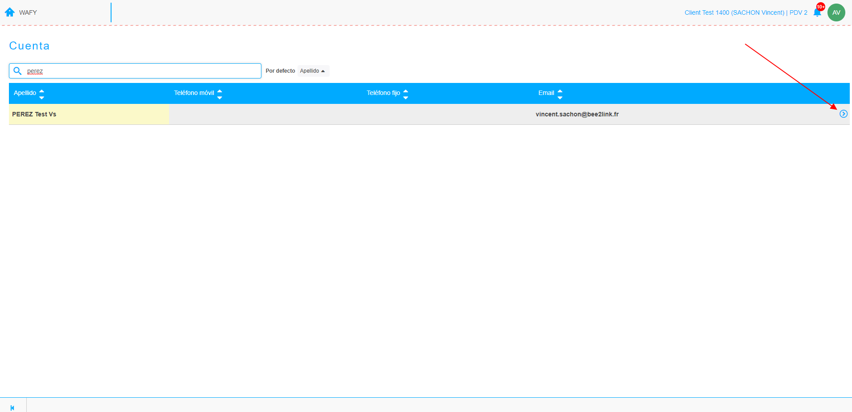Image resolution: width=852 pixels, height=412 pixels.
Task: Click the Teléfono fijo header label
Action: point(383,93)
